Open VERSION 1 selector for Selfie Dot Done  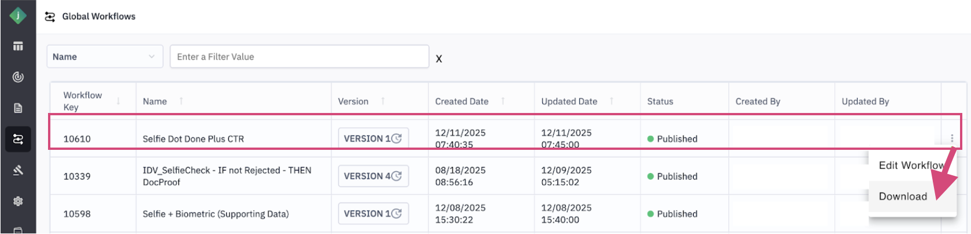(373, 138)
